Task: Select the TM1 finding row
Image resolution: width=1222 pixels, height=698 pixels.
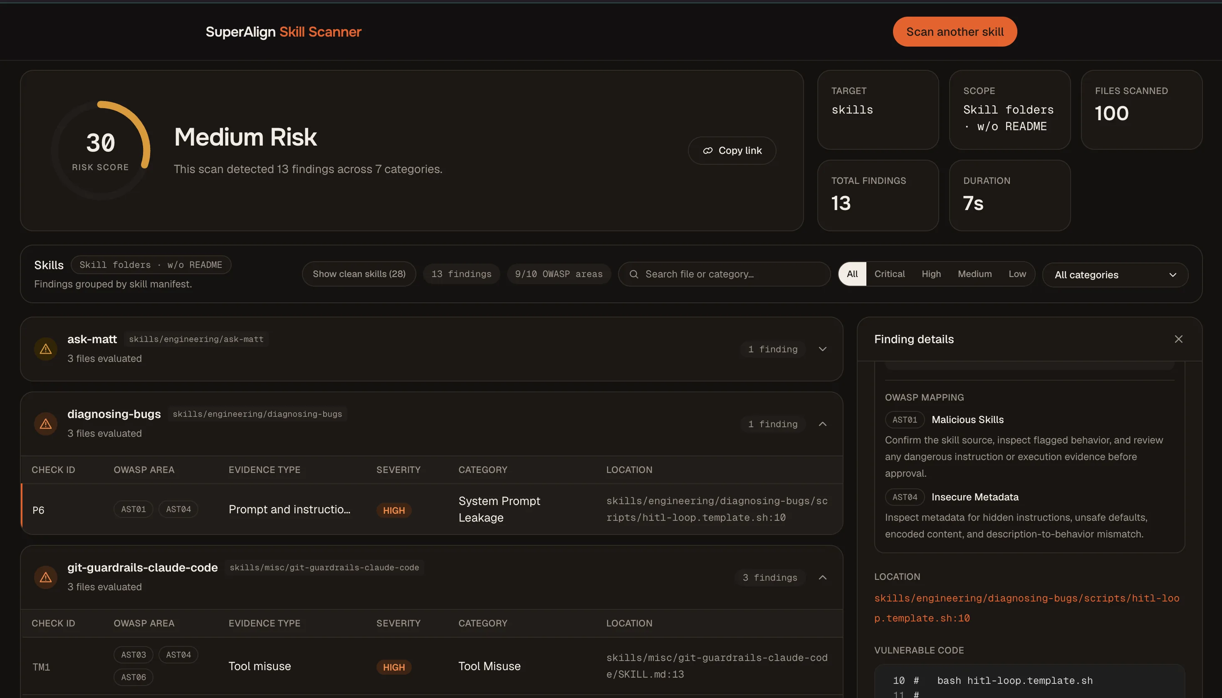Action: 432,666
